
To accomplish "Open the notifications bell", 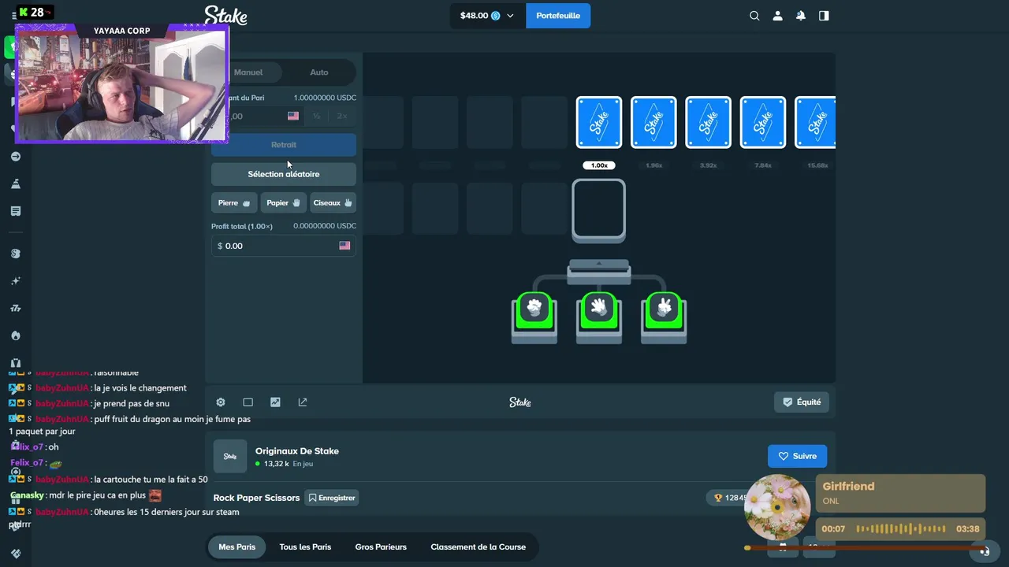I will point(801,16).
